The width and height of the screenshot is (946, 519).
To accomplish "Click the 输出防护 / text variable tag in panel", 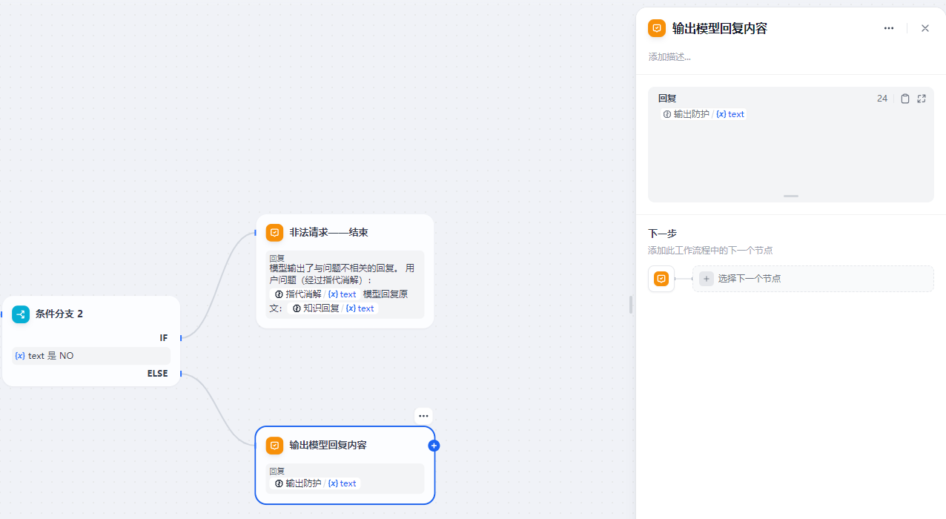I will click(703, 114).
